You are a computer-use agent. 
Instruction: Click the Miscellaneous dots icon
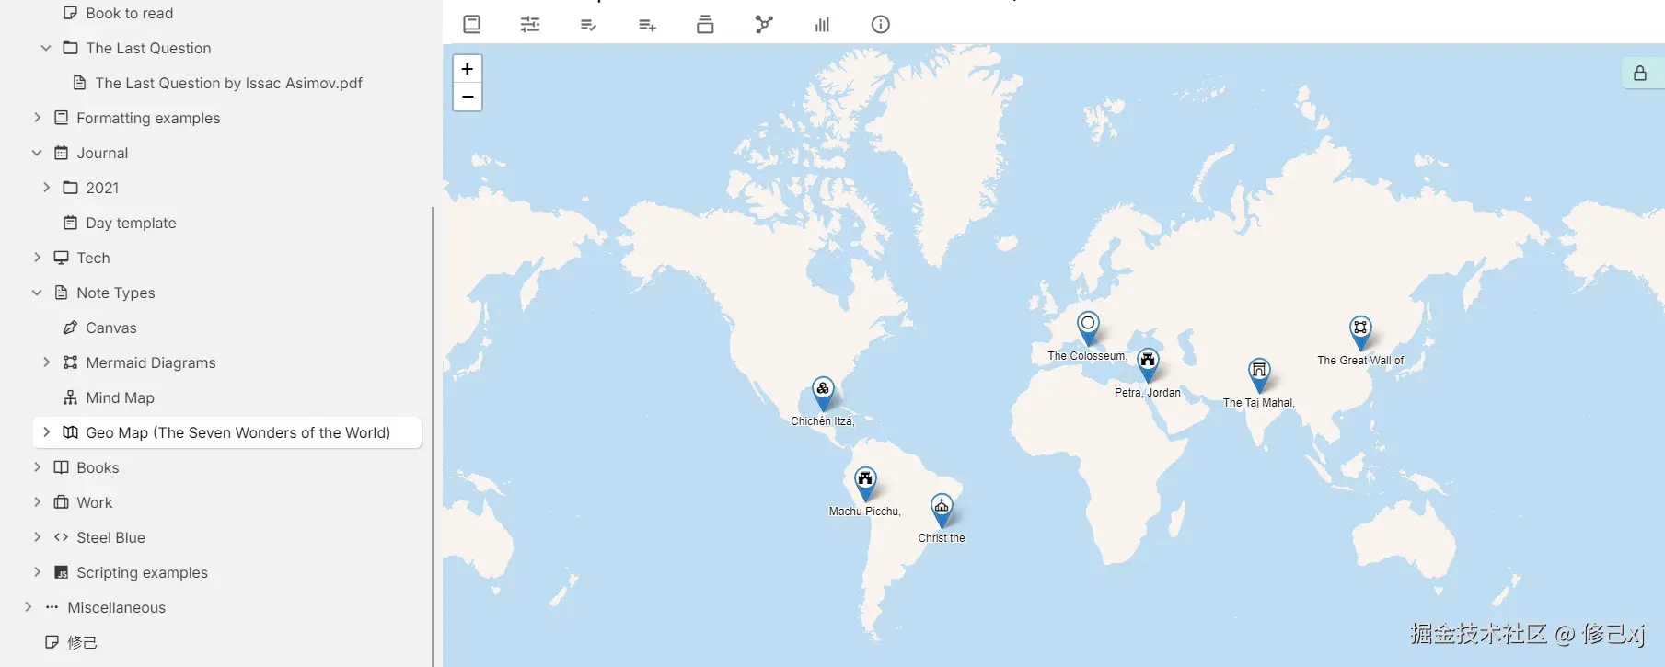click(52, 607)
